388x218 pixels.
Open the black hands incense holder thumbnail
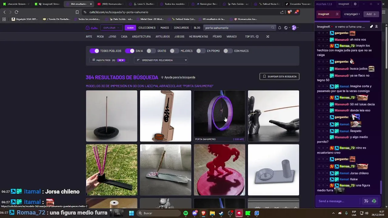(x=273, y=116)
